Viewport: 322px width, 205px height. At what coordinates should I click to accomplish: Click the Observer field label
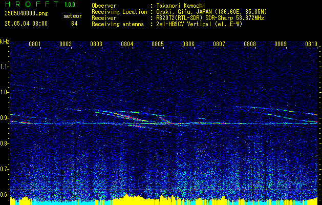point(104,6)
